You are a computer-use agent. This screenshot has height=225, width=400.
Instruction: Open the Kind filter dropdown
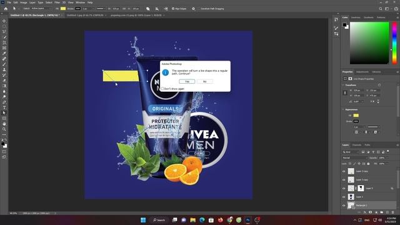[x=351, y=152]
